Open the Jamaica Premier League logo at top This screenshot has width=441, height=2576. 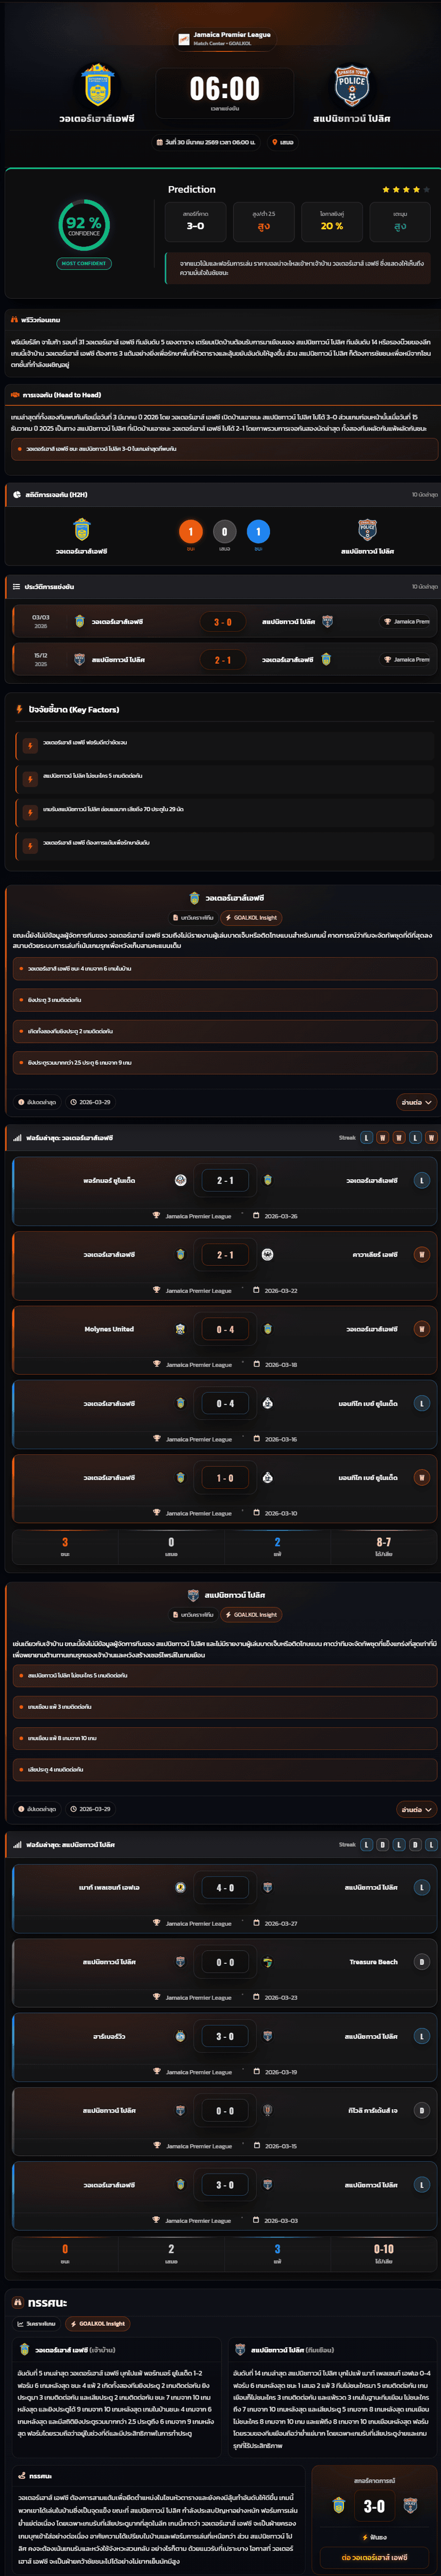click(x=184, y=39)
